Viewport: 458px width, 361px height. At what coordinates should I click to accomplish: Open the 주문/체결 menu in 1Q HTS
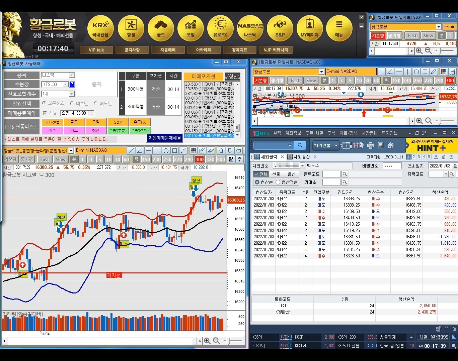pos(314,133)
